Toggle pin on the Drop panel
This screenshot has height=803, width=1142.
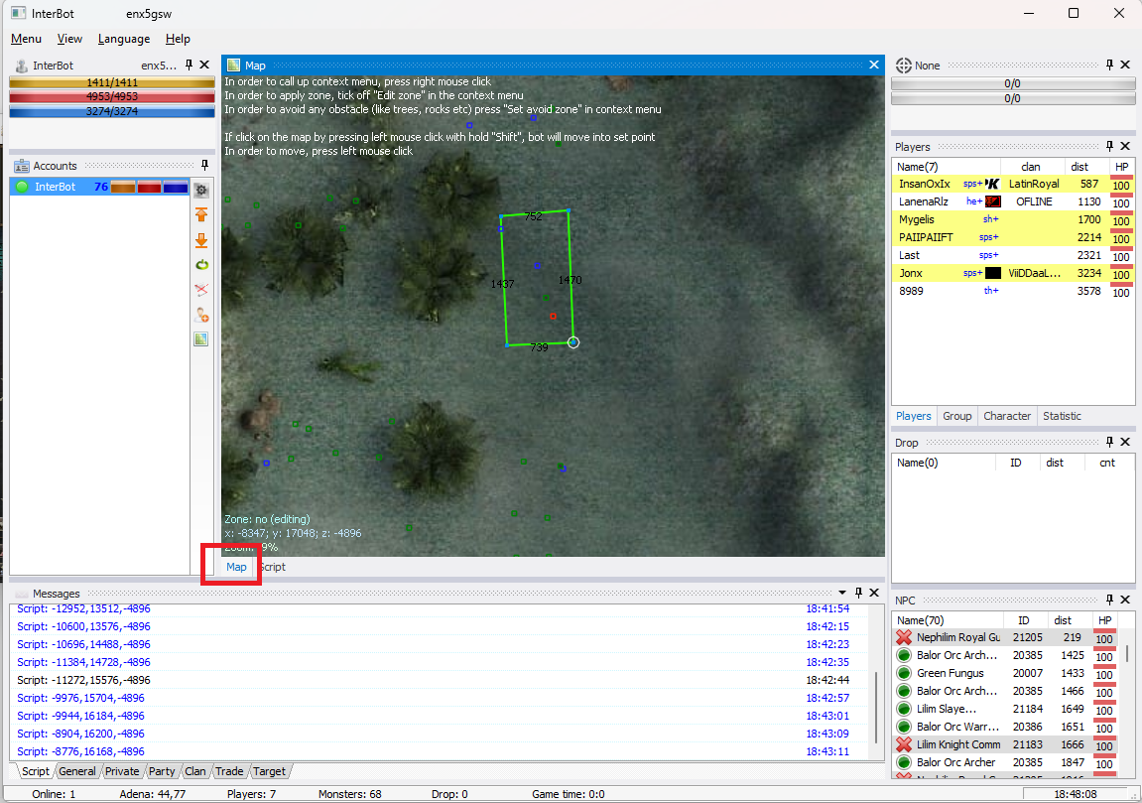pos(1110,443)
